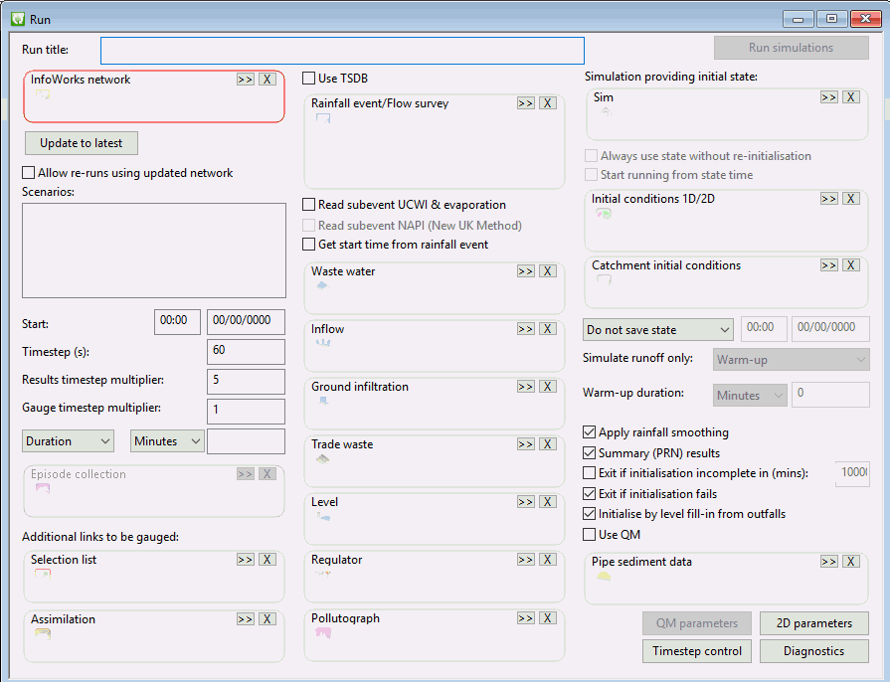
Task: Open browse arrows for InfoWorks network
Action: tap(246, 80)
